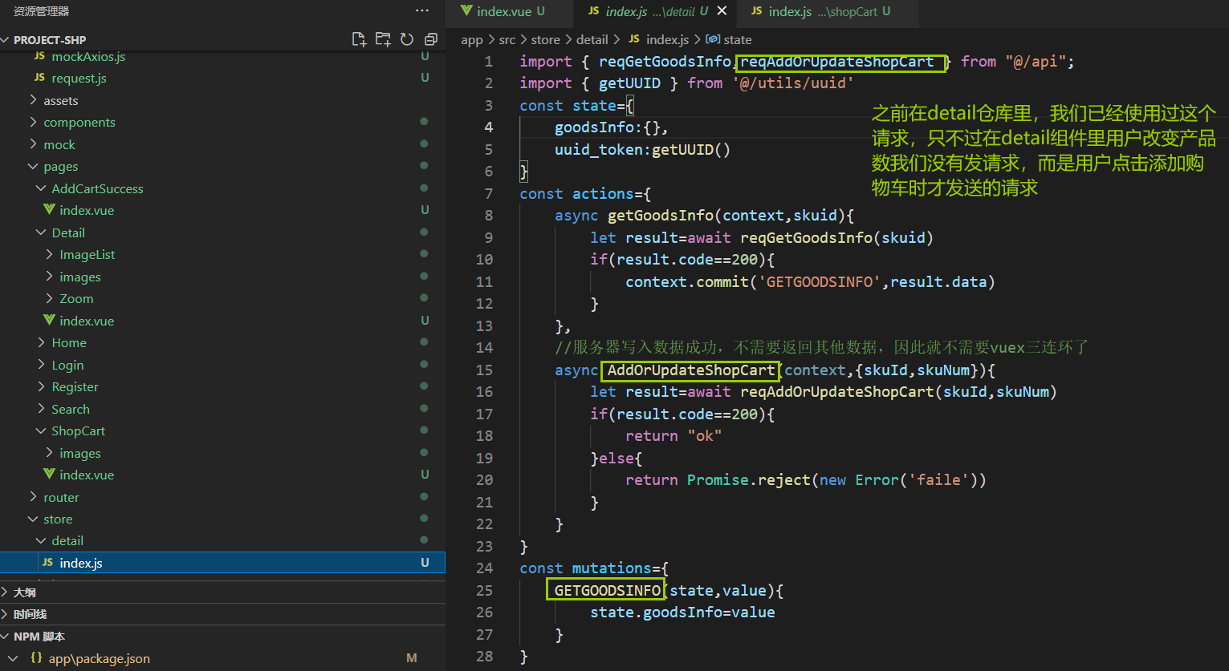This screenshot has width=1229, height=671.
Task: Click getUUID() call on line 5
Action: (x=691, y=149)
